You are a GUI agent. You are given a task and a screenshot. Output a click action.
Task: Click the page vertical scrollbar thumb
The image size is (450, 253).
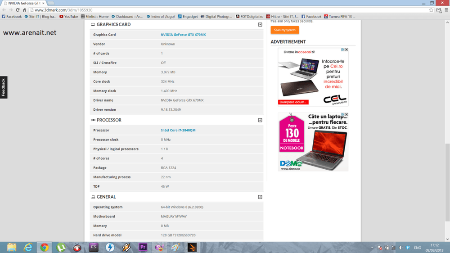pos(447,182)
